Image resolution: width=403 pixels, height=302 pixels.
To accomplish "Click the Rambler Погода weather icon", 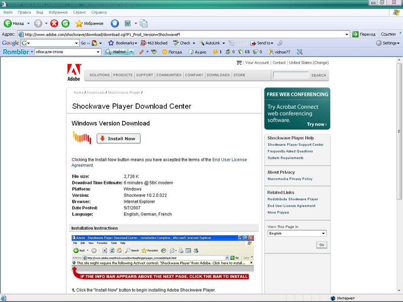I will coord(172,52).
